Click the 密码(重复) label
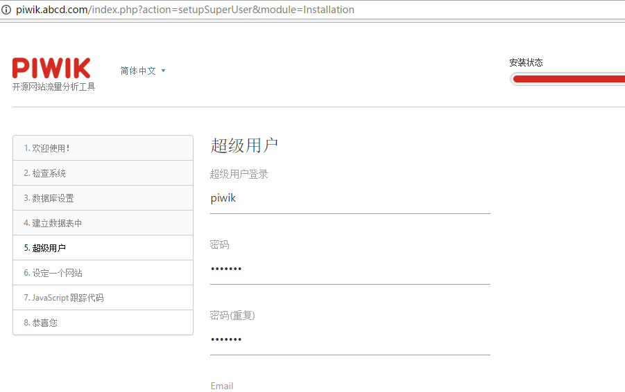 232,315
